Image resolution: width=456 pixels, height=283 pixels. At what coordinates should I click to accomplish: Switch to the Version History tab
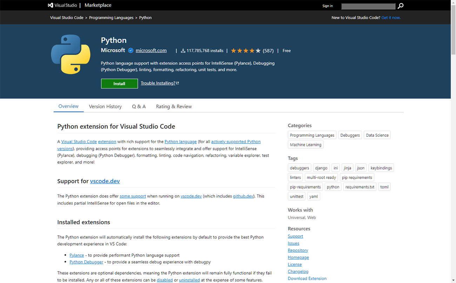pyautogui.click(x=105, y=106)
